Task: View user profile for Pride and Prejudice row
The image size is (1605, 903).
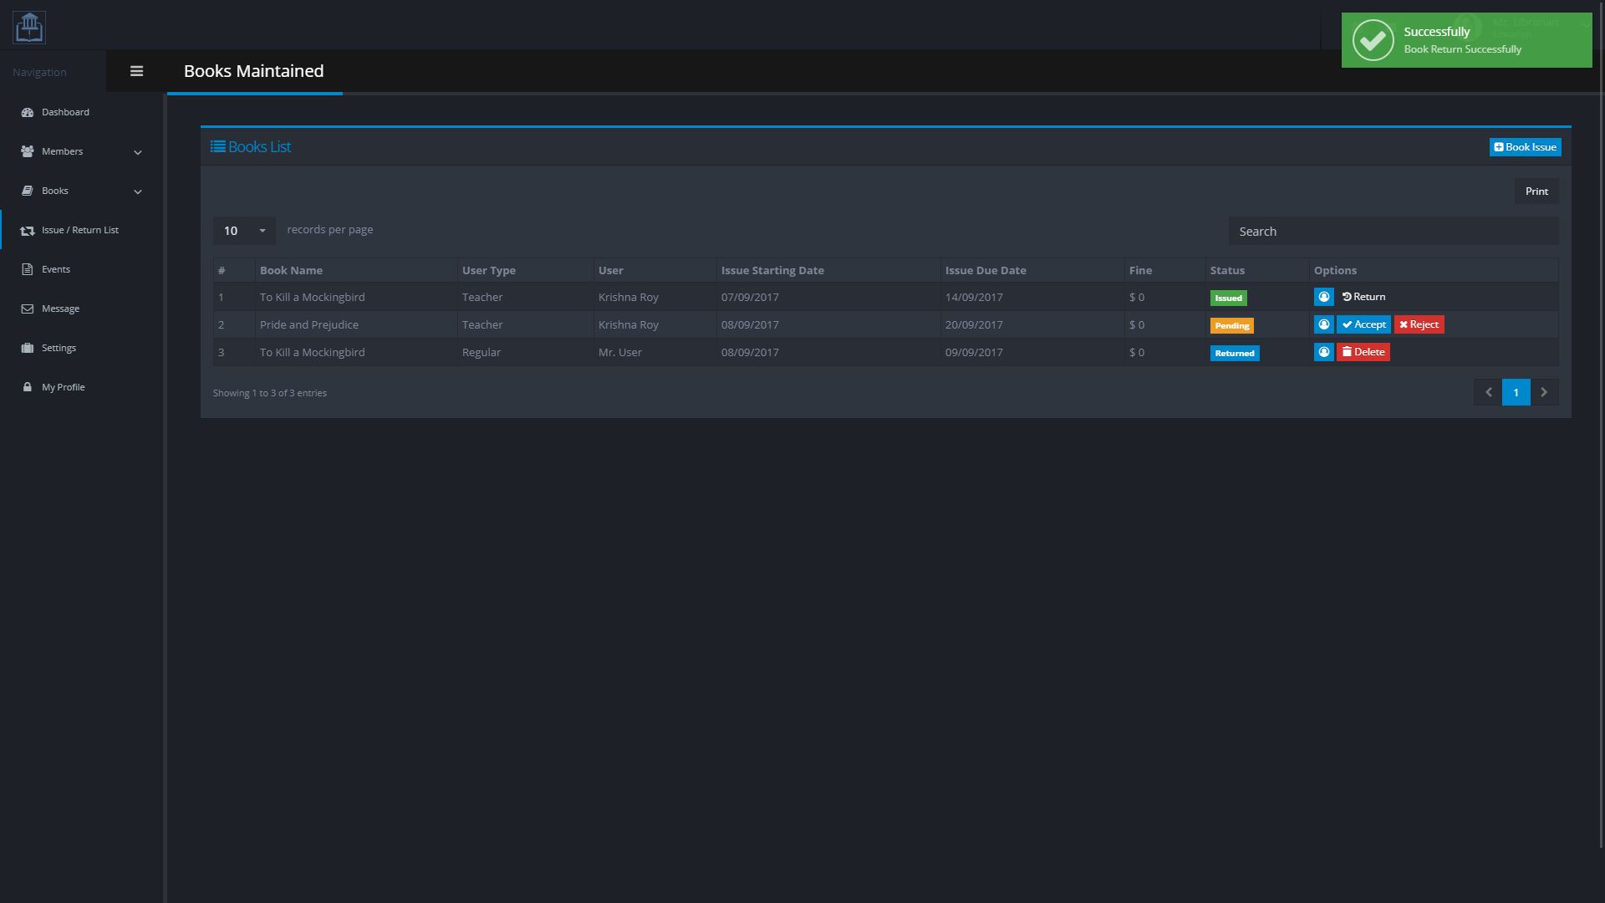Action: pyautogui.click(x=1323, y=324)
